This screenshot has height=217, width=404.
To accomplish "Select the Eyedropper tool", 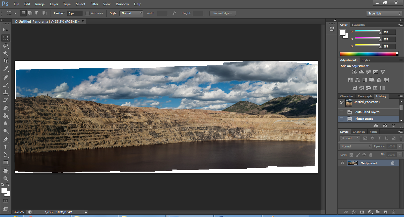I will (x=6, y=69).
